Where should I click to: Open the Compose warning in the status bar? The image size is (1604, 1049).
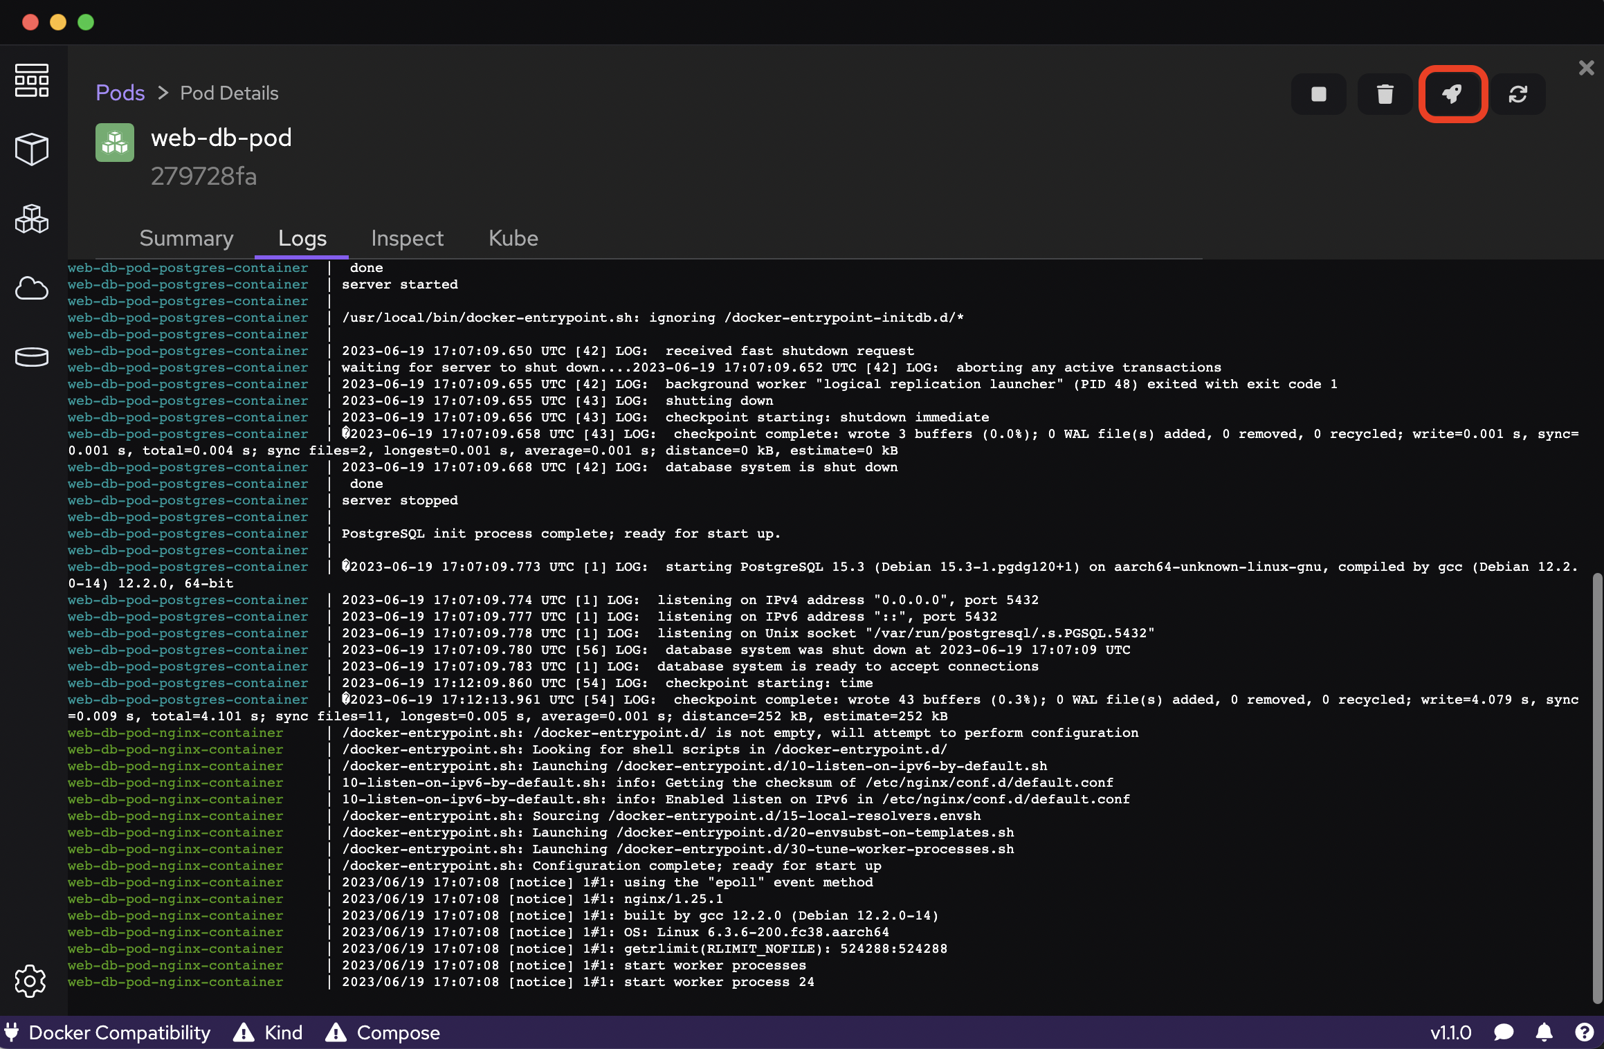point(383,1032)
